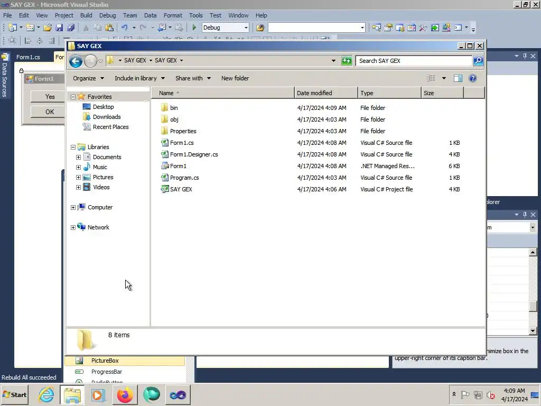Open the Build menu
Image resolution: width=541 pixels, height=406 pixels.
[86, 15]
